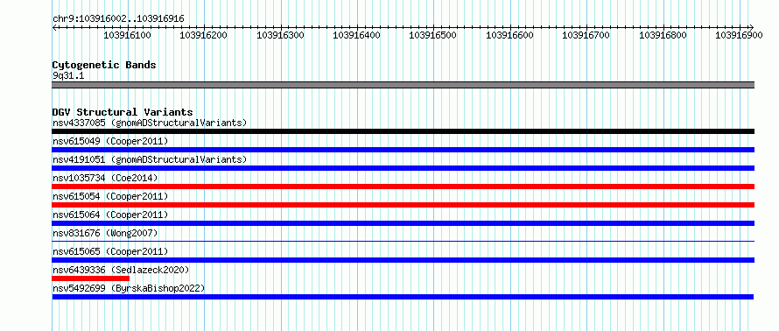Open variant label nsv4191051 (gnomADStructuralVariants)
Screen dimensions: 779x331
[x=150, y=159]
